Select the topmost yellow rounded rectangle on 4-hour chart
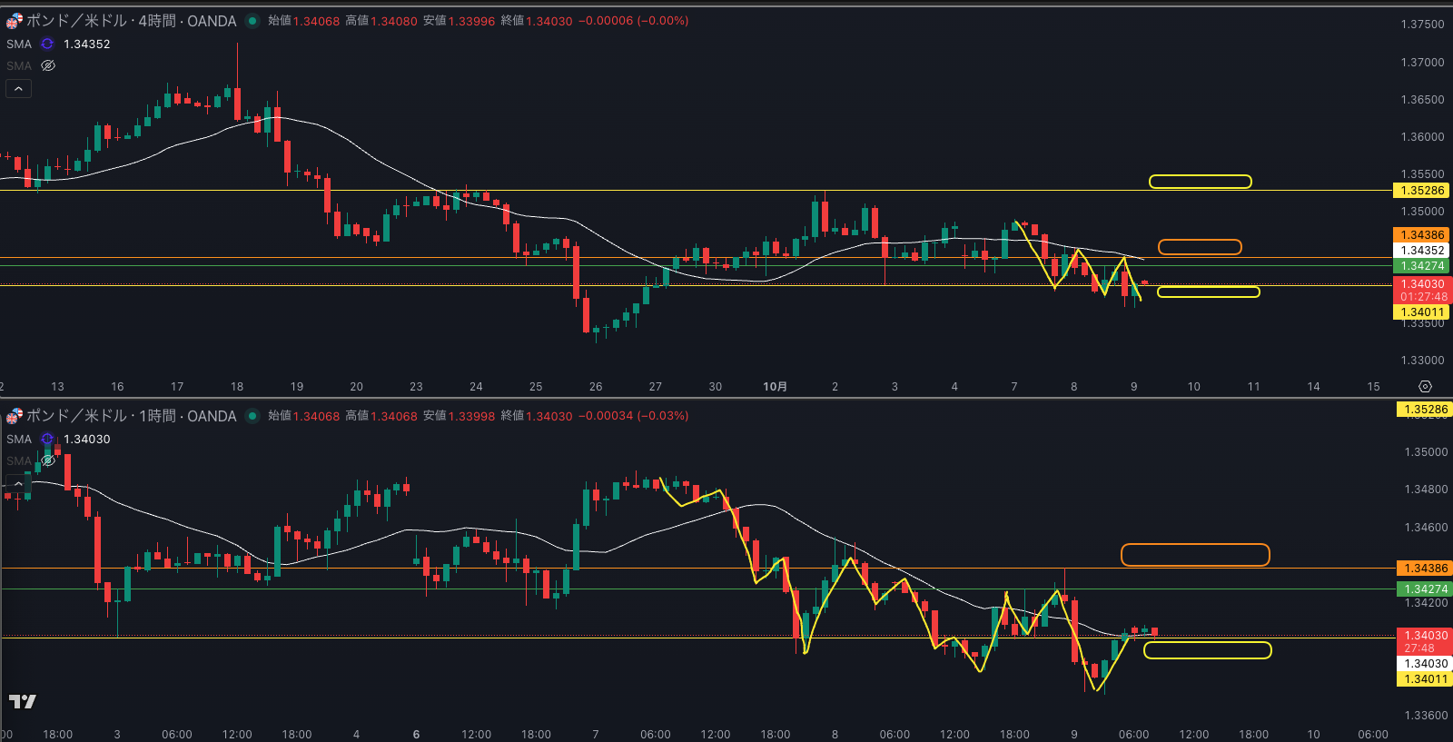This screenshot has width=1453, height=742. [1200, 182]
